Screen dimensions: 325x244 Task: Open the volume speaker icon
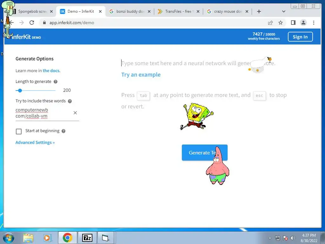(x=293, y=238)
